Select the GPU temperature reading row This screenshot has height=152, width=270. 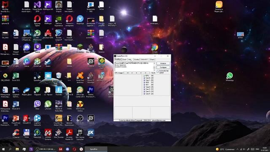[148, 76]
